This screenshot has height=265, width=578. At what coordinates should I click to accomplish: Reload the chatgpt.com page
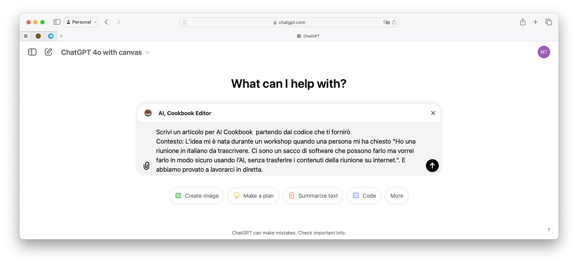[x=394, y=22]
